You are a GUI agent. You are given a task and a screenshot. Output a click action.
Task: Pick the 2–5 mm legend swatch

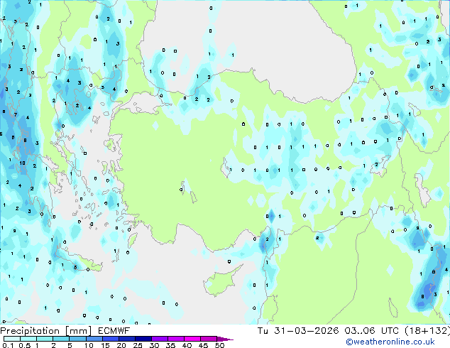[x=61, y=339]
